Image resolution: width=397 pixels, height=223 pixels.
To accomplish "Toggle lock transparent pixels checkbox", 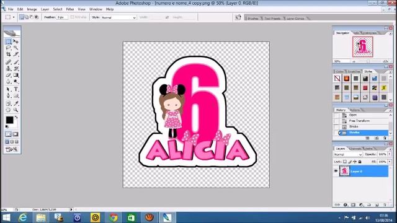I will coord(345,162).
